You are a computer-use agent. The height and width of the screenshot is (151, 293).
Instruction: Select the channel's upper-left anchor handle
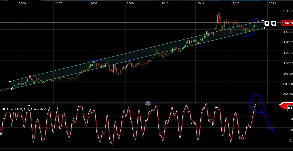10,81
